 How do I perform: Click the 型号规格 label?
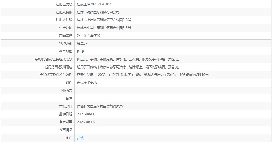(x=66, y=51)
